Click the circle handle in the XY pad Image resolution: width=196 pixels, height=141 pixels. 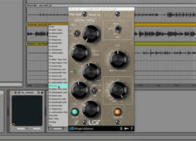click(13, 125)
